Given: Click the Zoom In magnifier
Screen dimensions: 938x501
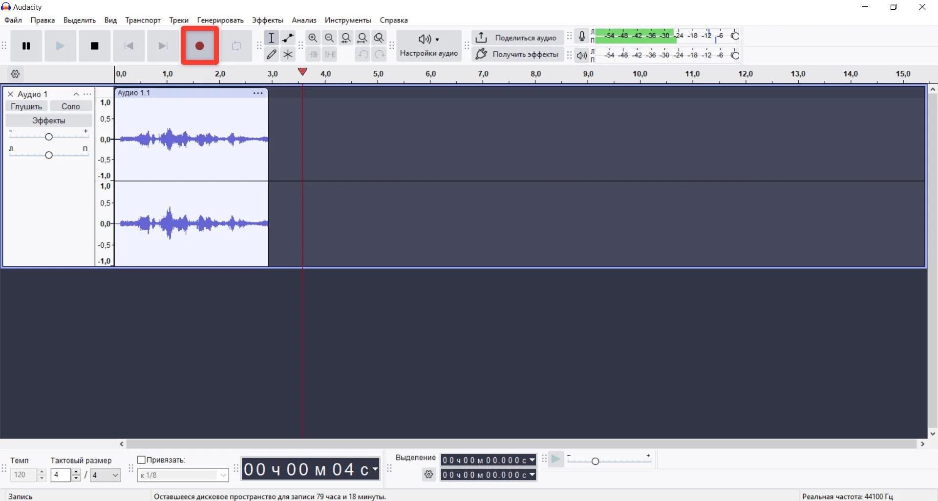Looking at the screenshot, I should 313,38.
